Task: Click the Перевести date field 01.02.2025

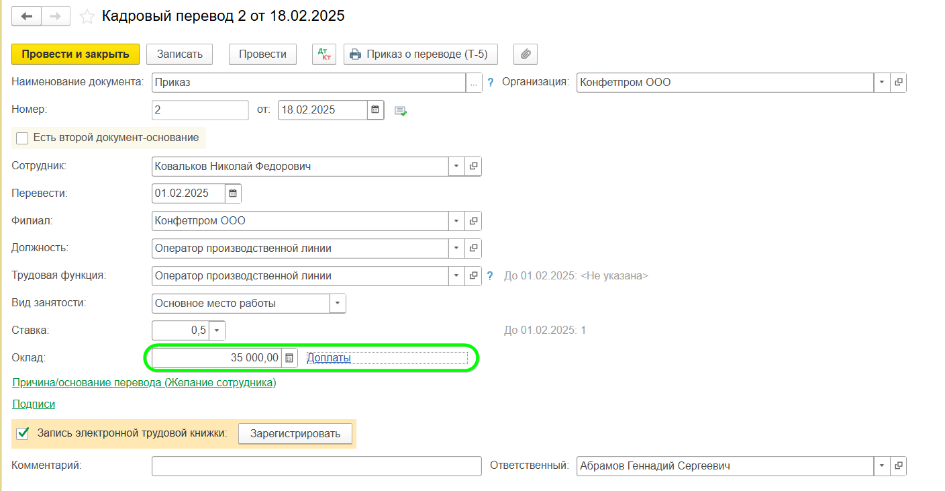Action: (189, 193)
